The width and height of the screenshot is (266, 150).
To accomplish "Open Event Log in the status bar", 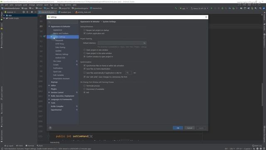I will click(x=257, y=146).
